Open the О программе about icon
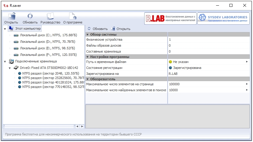 click(x=73, y=16)
